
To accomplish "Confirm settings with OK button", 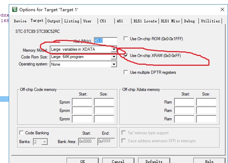I will pos(83,161).
